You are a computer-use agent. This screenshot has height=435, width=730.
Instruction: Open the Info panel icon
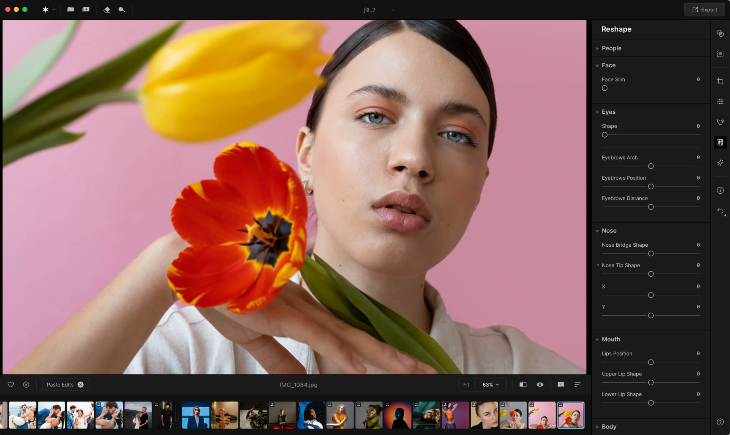tap(720, 190)
